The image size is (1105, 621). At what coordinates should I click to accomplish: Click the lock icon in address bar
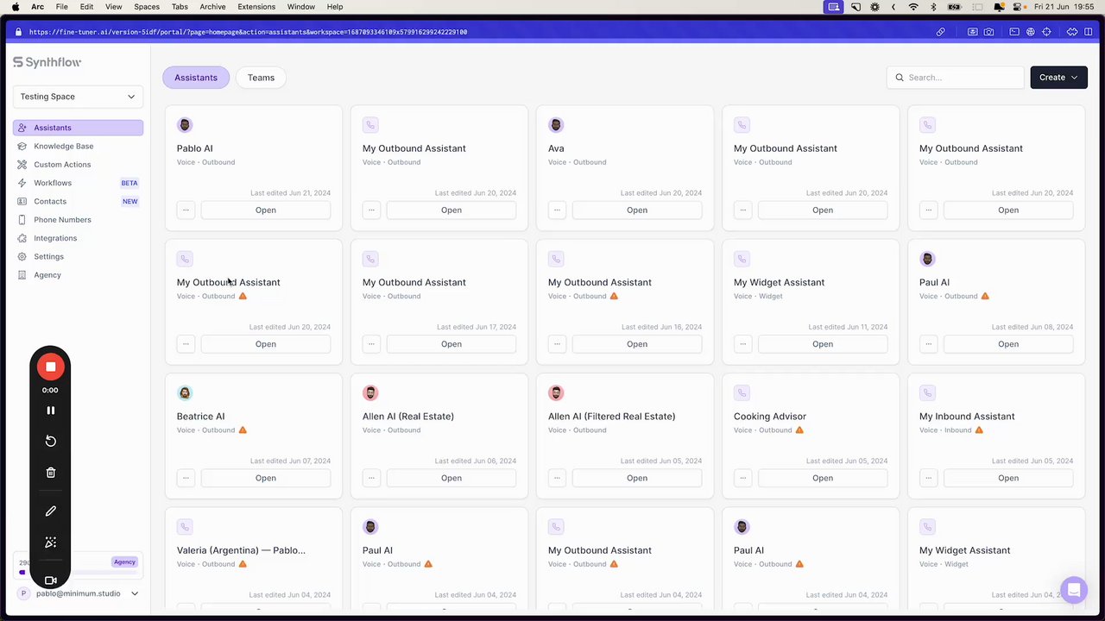point(18,32)
